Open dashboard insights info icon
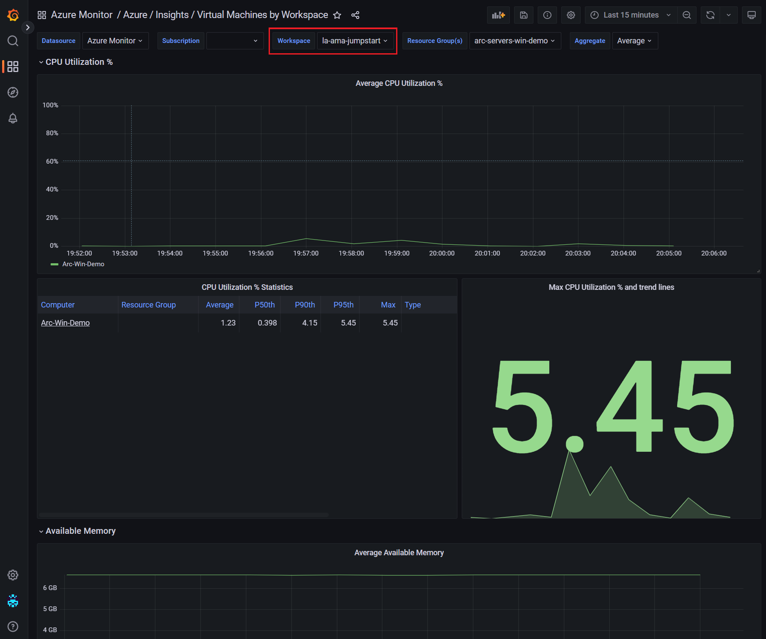The height and width of the screenshot is (639, 766). click(x=547, y=15)
